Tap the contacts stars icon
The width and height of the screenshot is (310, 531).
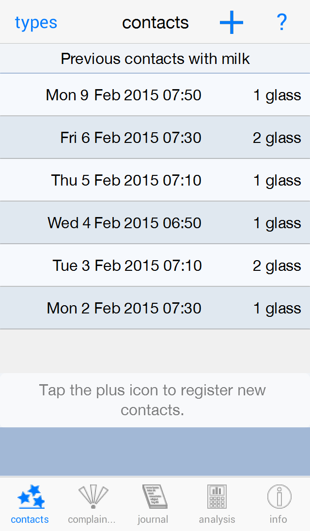point(31,497)
